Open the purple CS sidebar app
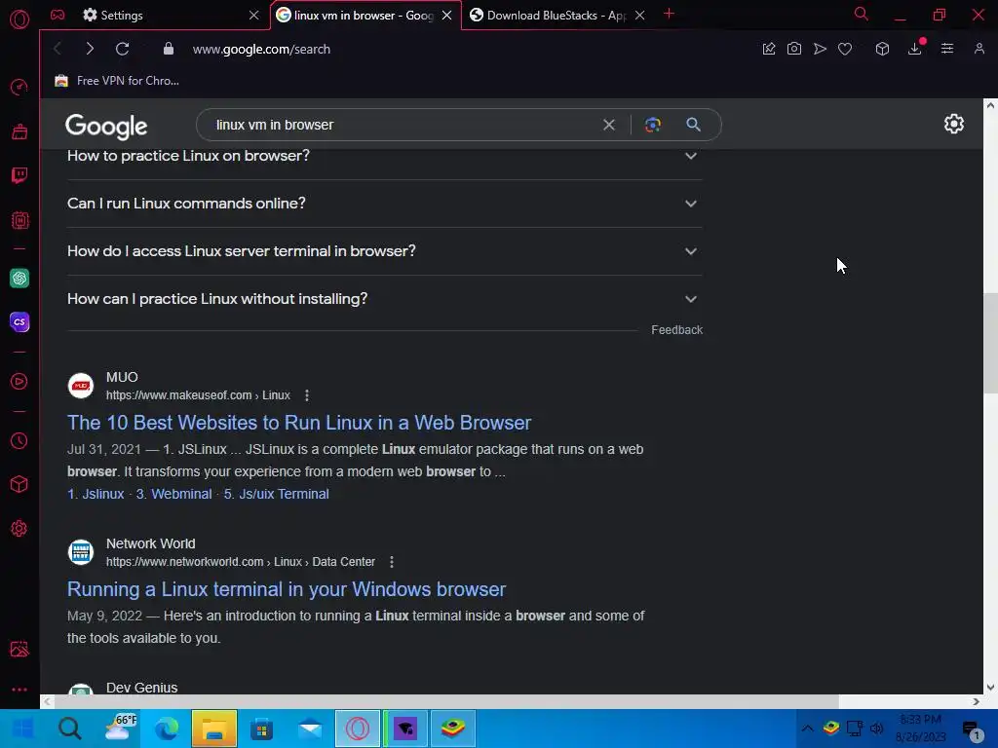Screen dimensions: 998x748 click(x=19, y=321)
